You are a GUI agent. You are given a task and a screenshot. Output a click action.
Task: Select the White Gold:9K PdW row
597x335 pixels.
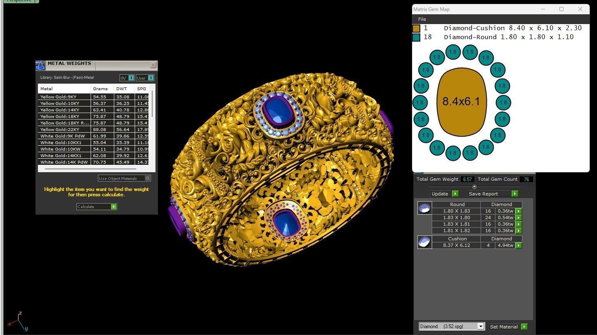coord(93,136)
